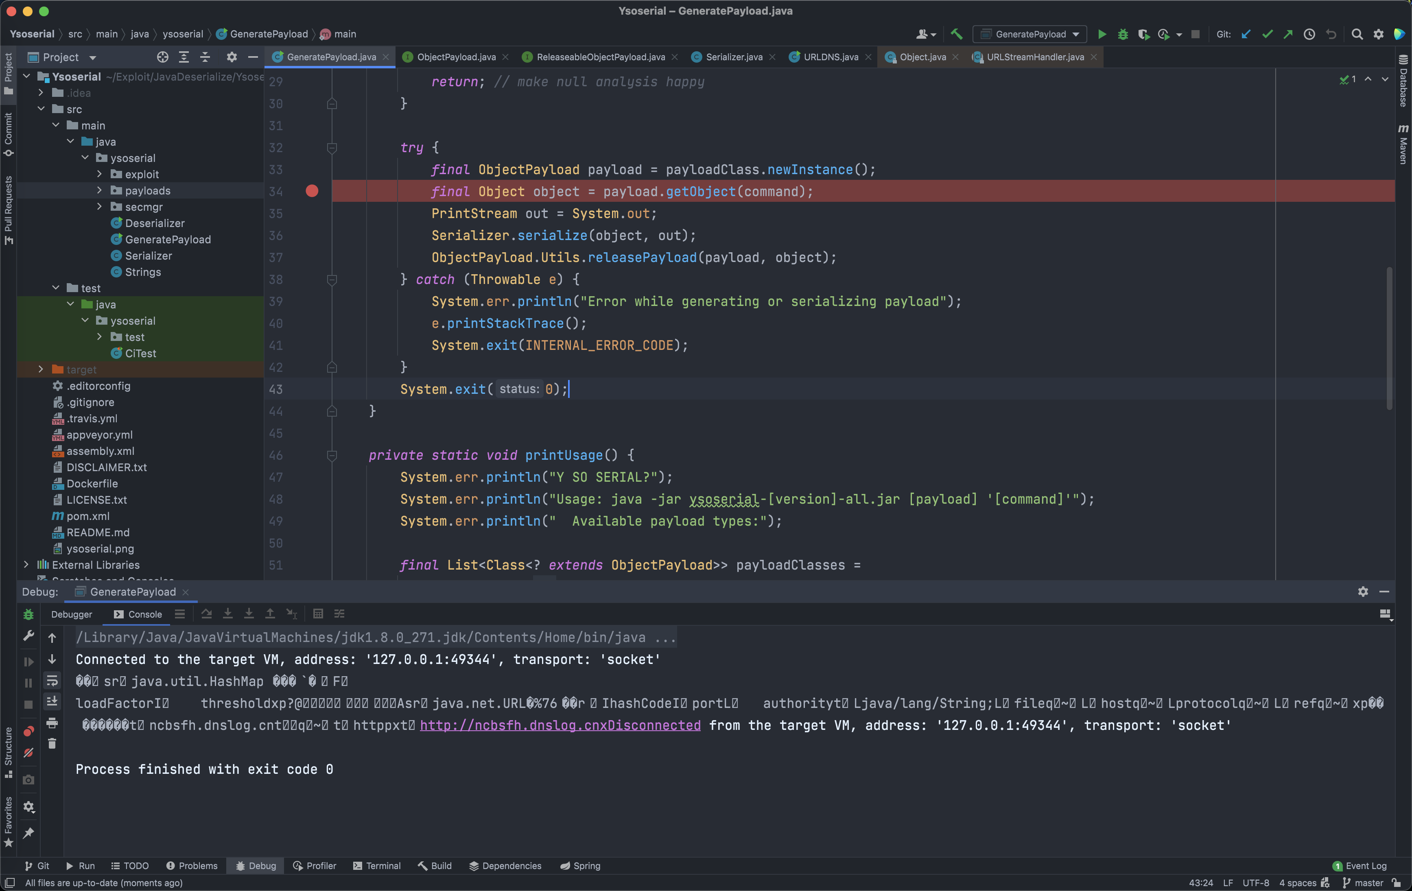Screen dimensions: 1412x891
Task: Expand all in Project panel
Action: [184, 57]
